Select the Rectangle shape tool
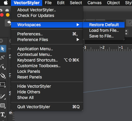This screenshot has height=121, width=132. (x=3, y=106)
